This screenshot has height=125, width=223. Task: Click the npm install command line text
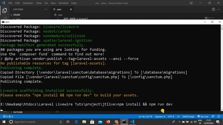tap(145, 104)
